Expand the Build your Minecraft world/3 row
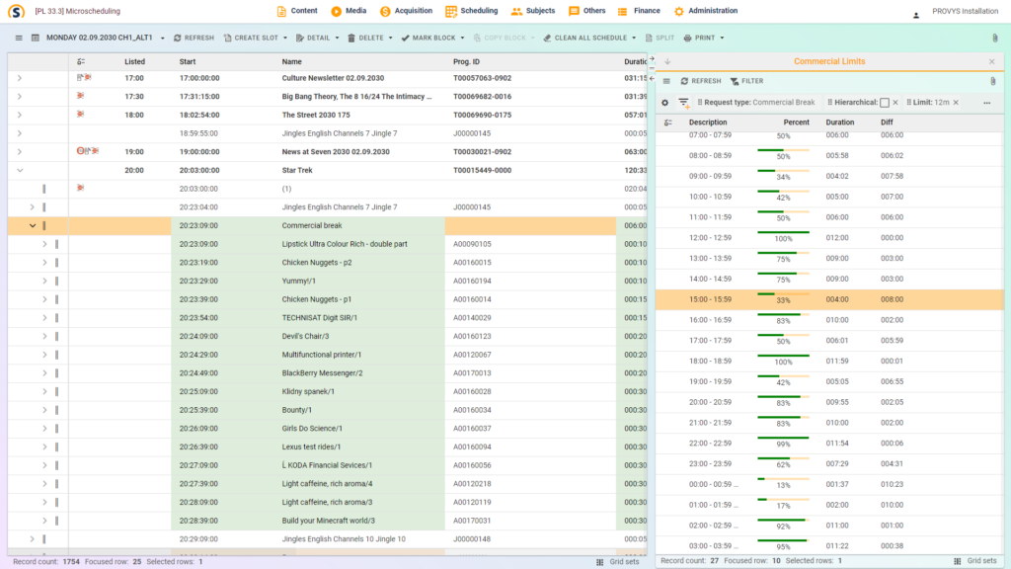Screen dimensions: 1011x569 (44, 521)
